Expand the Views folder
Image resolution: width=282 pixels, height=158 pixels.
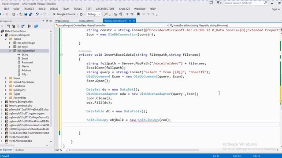[x=6, y=78]
